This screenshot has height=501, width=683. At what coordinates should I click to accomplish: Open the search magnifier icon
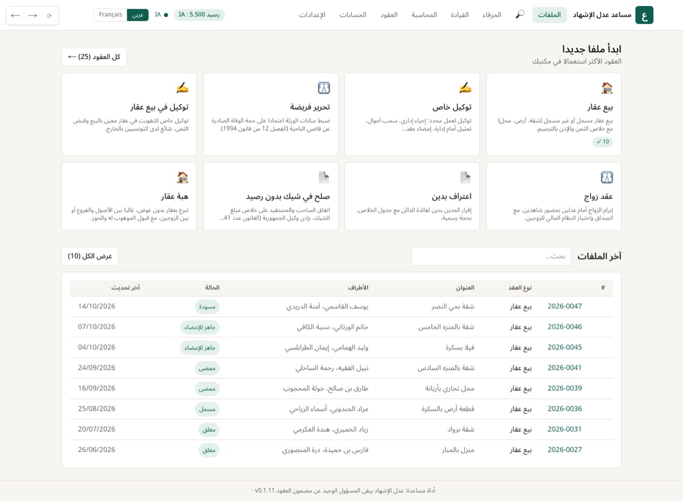coord(520,14)
